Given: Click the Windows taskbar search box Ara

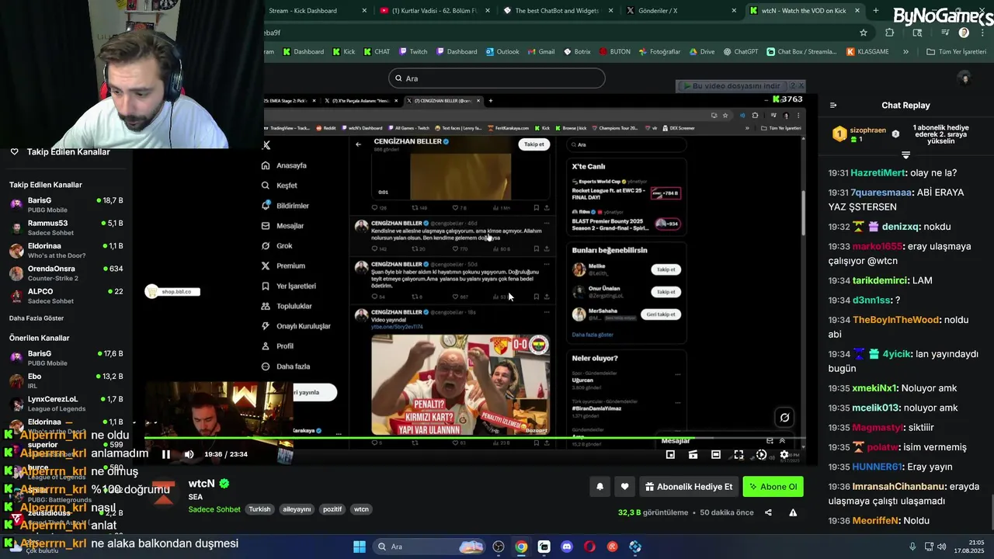Looking at the screenshot, I should click(x=428, y=547).
